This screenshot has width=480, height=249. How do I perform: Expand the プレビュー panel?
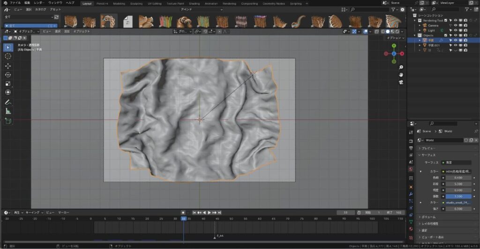pyautogui.click(x=428, y=148)
